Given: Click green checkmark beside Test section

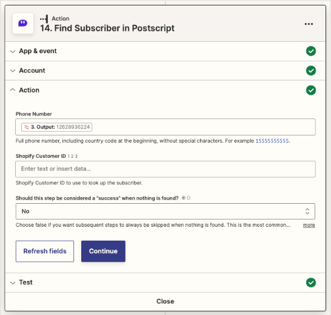Looking at the screenshot, I should click(x=311, y=282).
